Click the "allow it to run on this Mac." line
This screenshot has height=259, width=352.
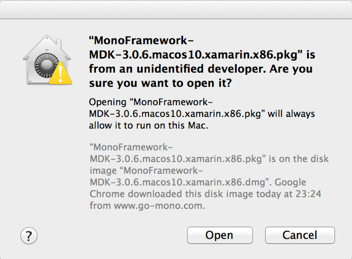[x=149, y=125]
